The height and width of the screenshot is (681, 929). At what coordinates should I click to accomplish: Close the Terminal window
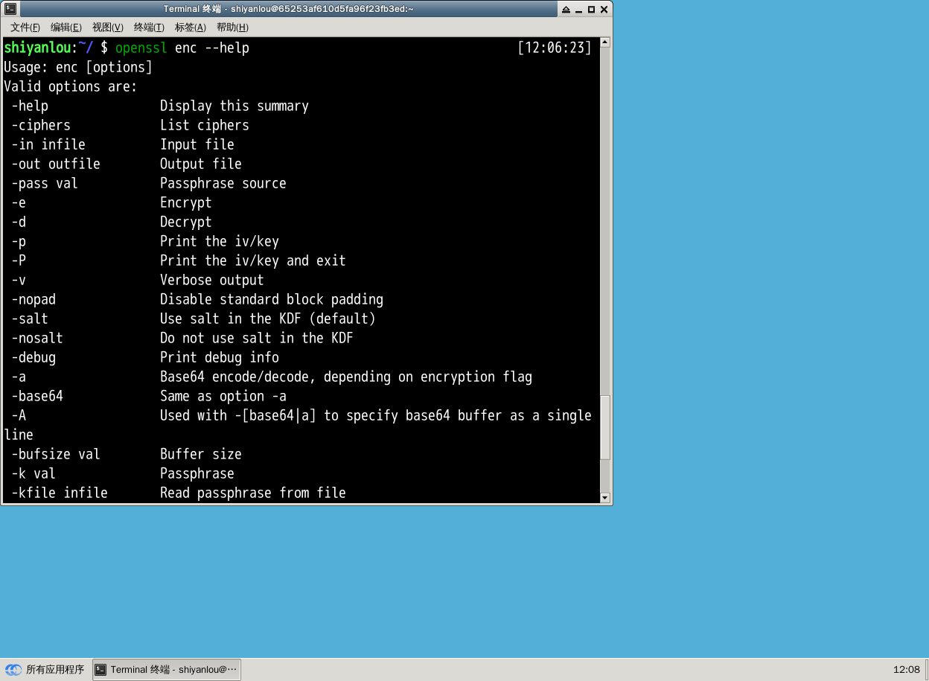[x=604, y=9]
